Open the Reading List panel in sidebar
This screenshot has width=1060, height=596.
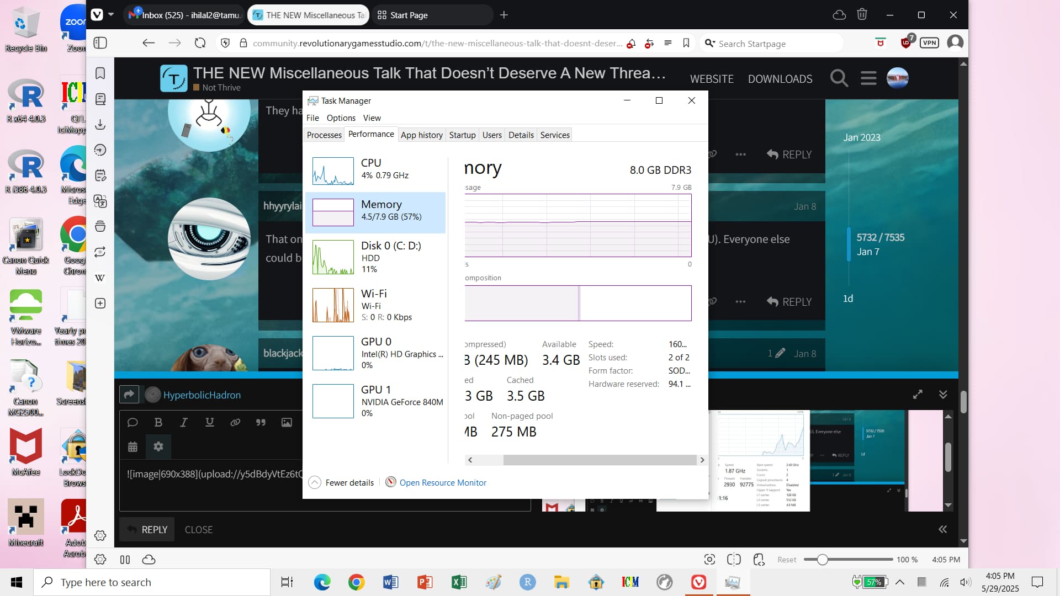pos(100,99)
